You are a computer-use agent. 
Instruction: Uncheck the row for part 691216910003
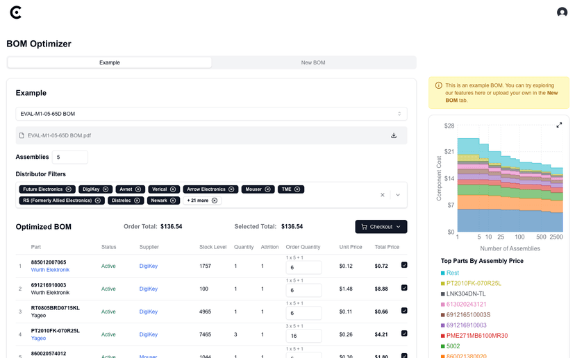click(404, 288)
